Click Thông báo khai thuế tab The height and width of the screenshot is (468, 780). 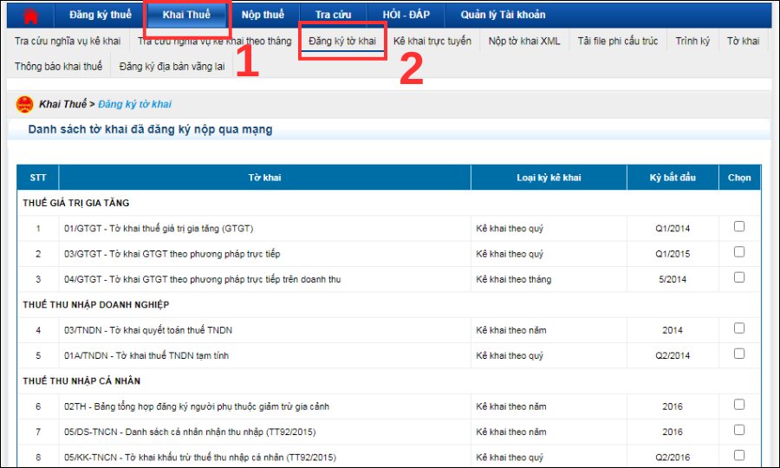(x=58, y=67)
